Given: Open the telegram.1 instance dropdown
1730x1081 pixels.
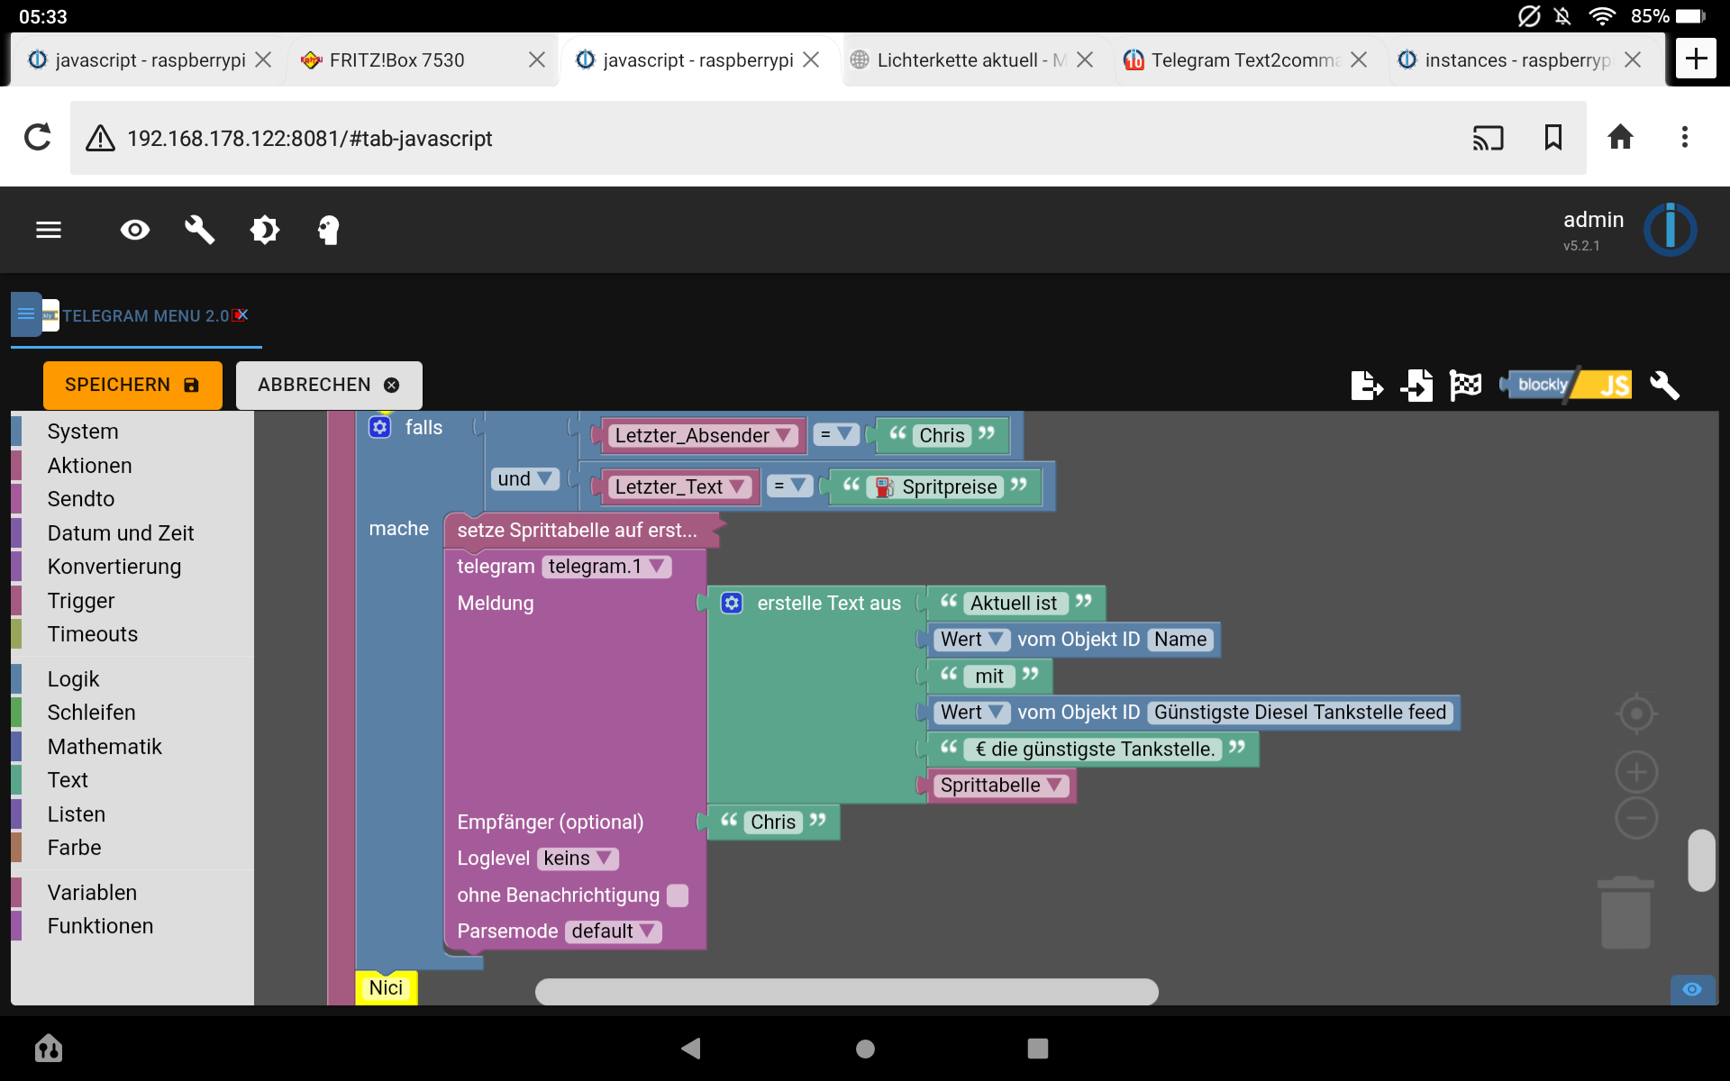Looking at the screenshot, I should pyautogui.click(x=606, y=567).
